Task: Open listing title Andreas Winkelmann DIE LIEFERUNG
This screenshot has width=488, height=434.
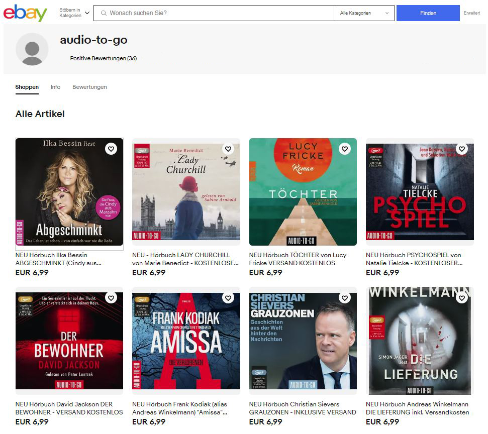Action: (x=418, y=408)
